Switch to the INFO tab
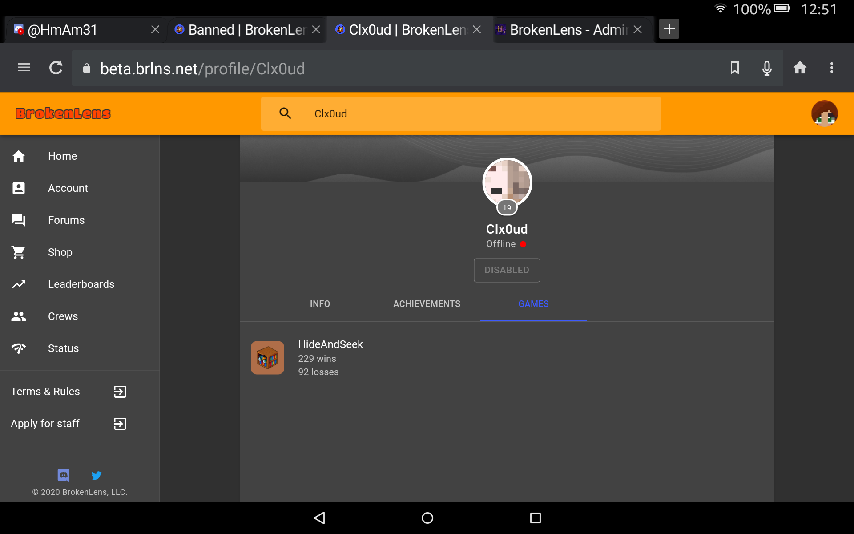This screenshot has height=534, width=854. (320, 304)
